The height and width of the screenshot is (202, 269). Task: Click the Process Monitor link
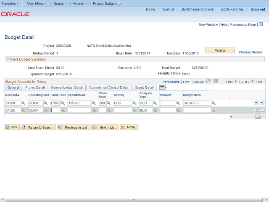coord(251,52)
